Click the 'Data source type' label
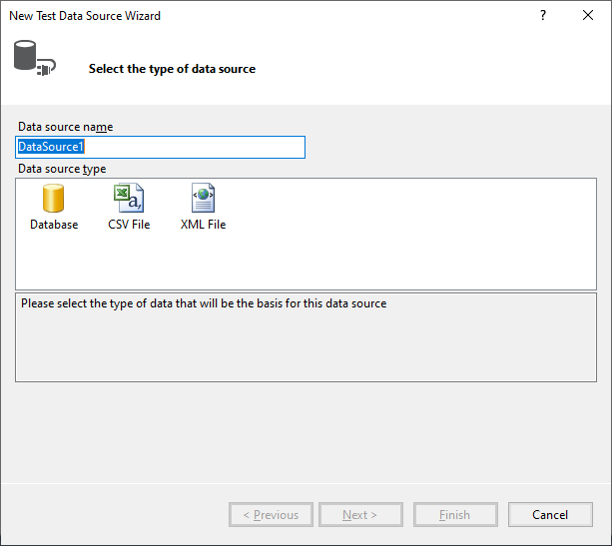Image resolution: width=612 pixels, height=546 pixels. pyautogui.click(x=62, y=169)
